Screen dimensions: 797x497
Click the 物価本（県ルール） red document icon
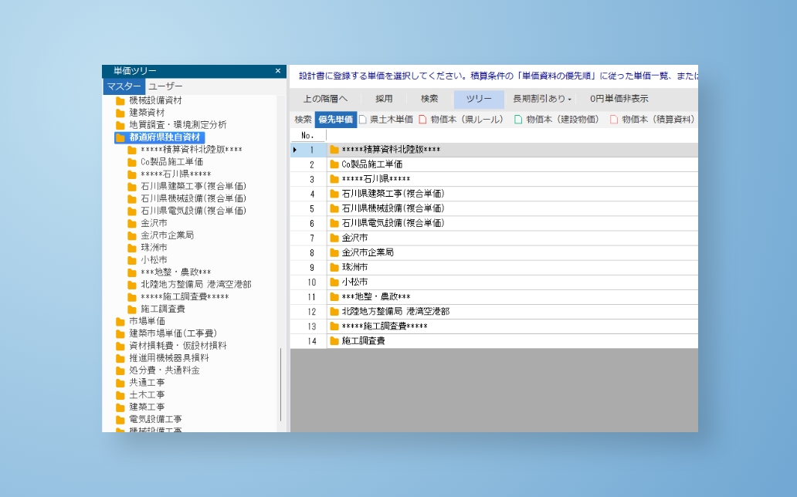pyautogui.click(x=422, y=120)
